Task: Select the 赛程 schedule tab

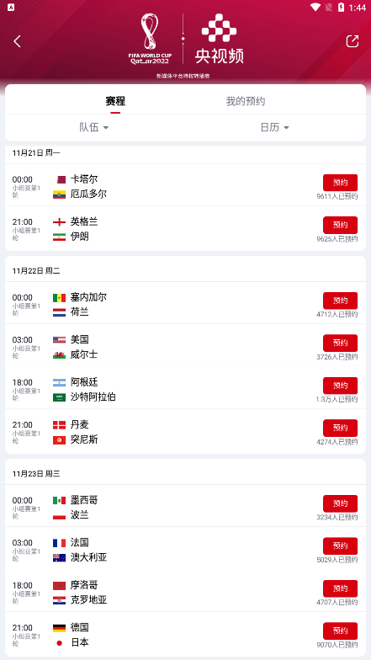Action: (x=115, y=101)
